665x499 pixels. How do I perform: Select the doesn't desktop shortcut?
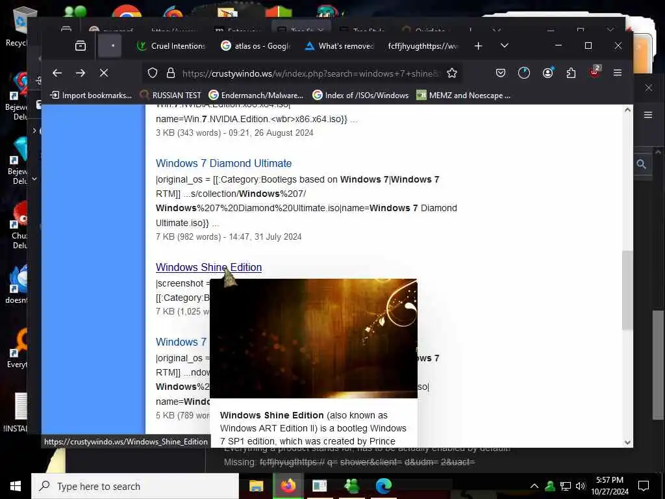pyautogui.click(x=16, y=285)
